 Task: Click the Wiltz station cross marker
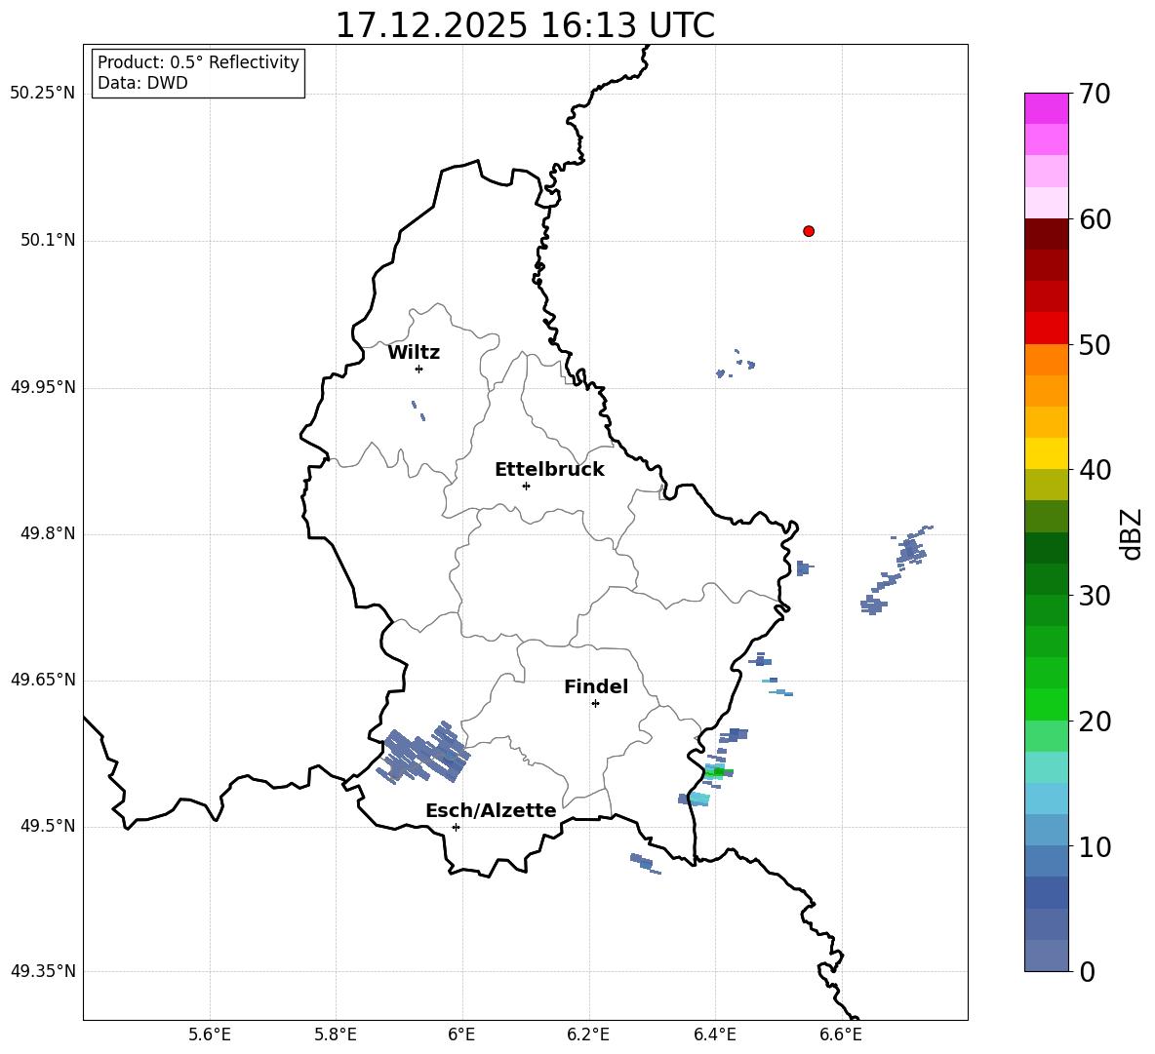(418, 369)
